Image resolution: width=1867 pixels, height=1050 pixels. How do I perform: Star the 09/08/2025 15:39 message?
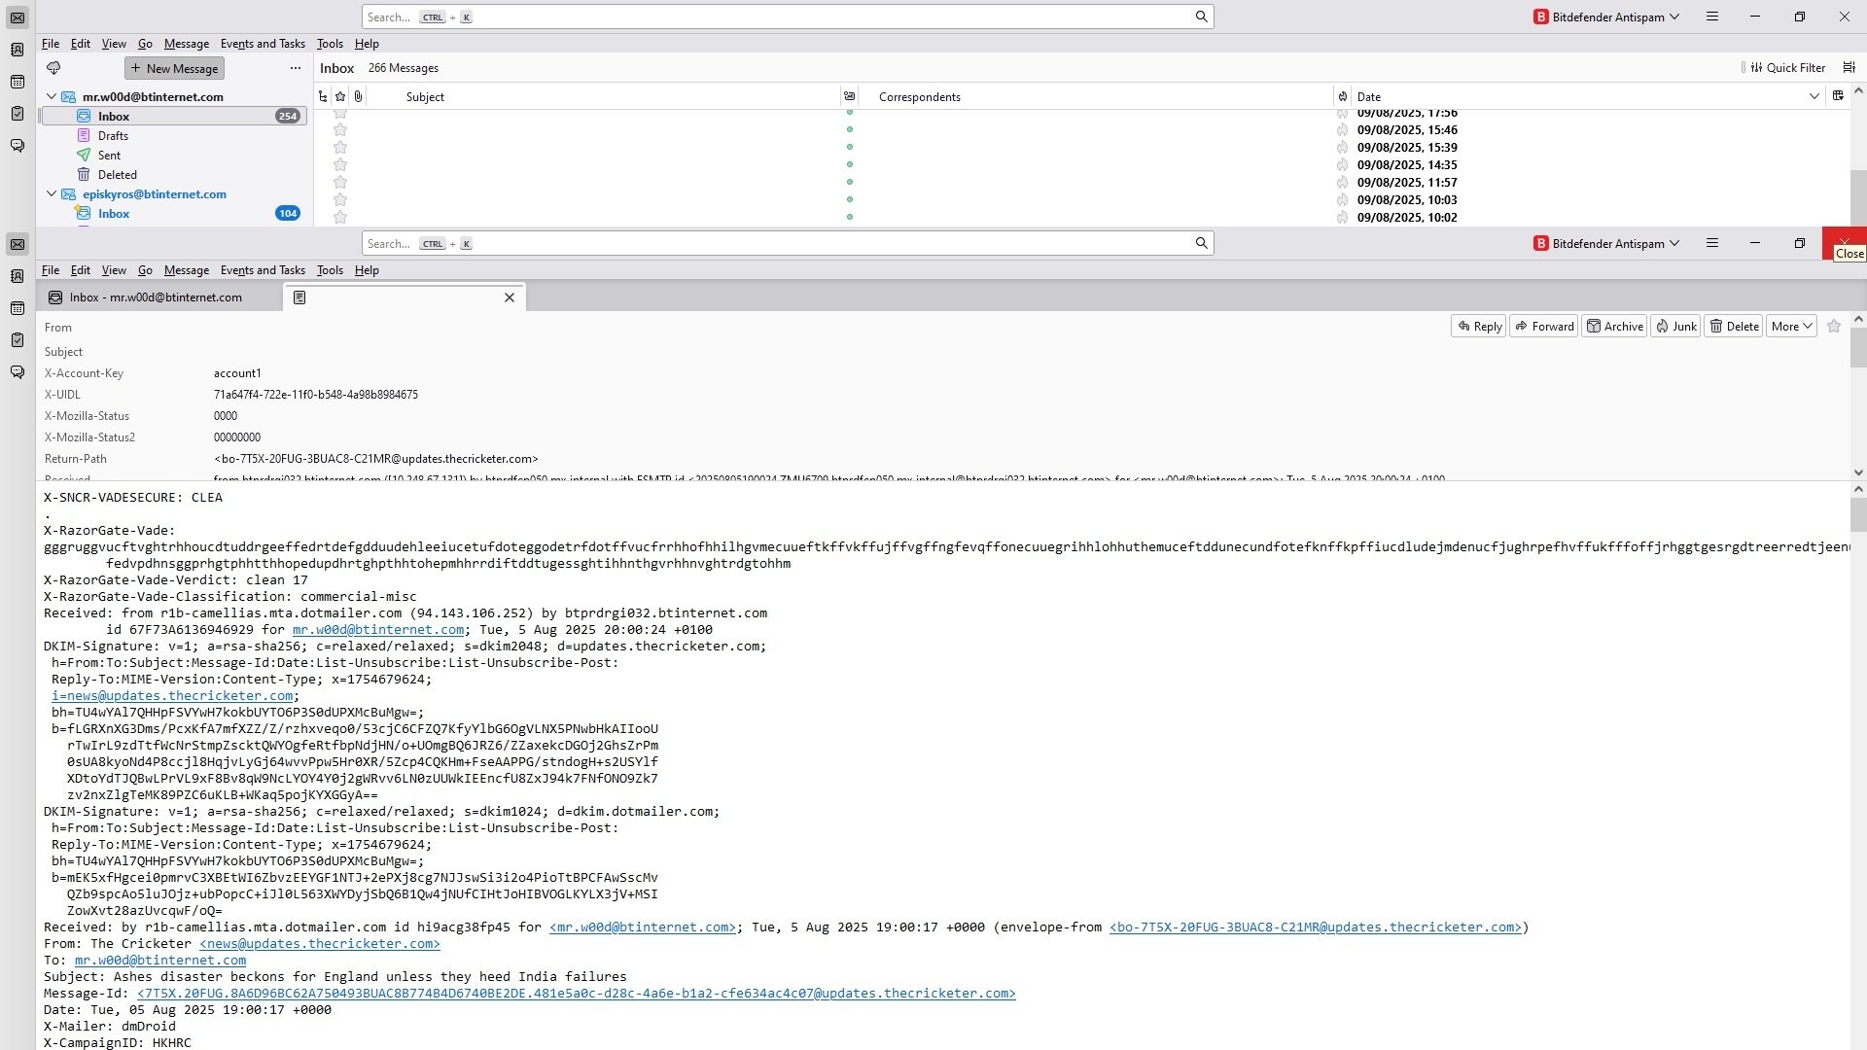(x=340, y=148)
